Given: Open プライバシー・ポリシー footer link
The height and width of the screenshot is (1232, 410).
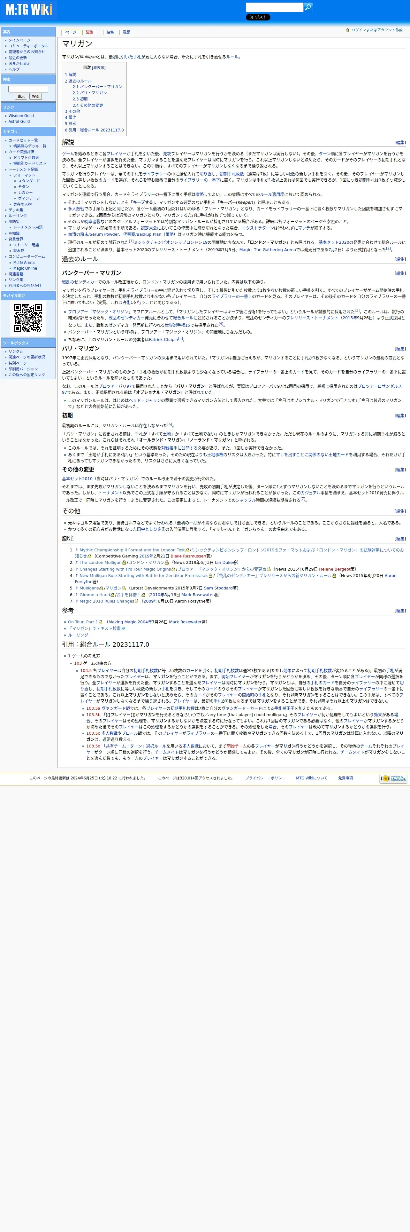Looking at the screenshot, I should pyautogui.click(x=265, y=778).
